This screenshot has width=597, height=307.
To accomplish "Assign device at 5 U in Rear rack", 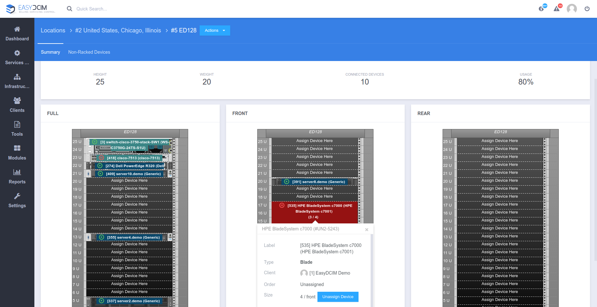I will (x=500, y=300).
